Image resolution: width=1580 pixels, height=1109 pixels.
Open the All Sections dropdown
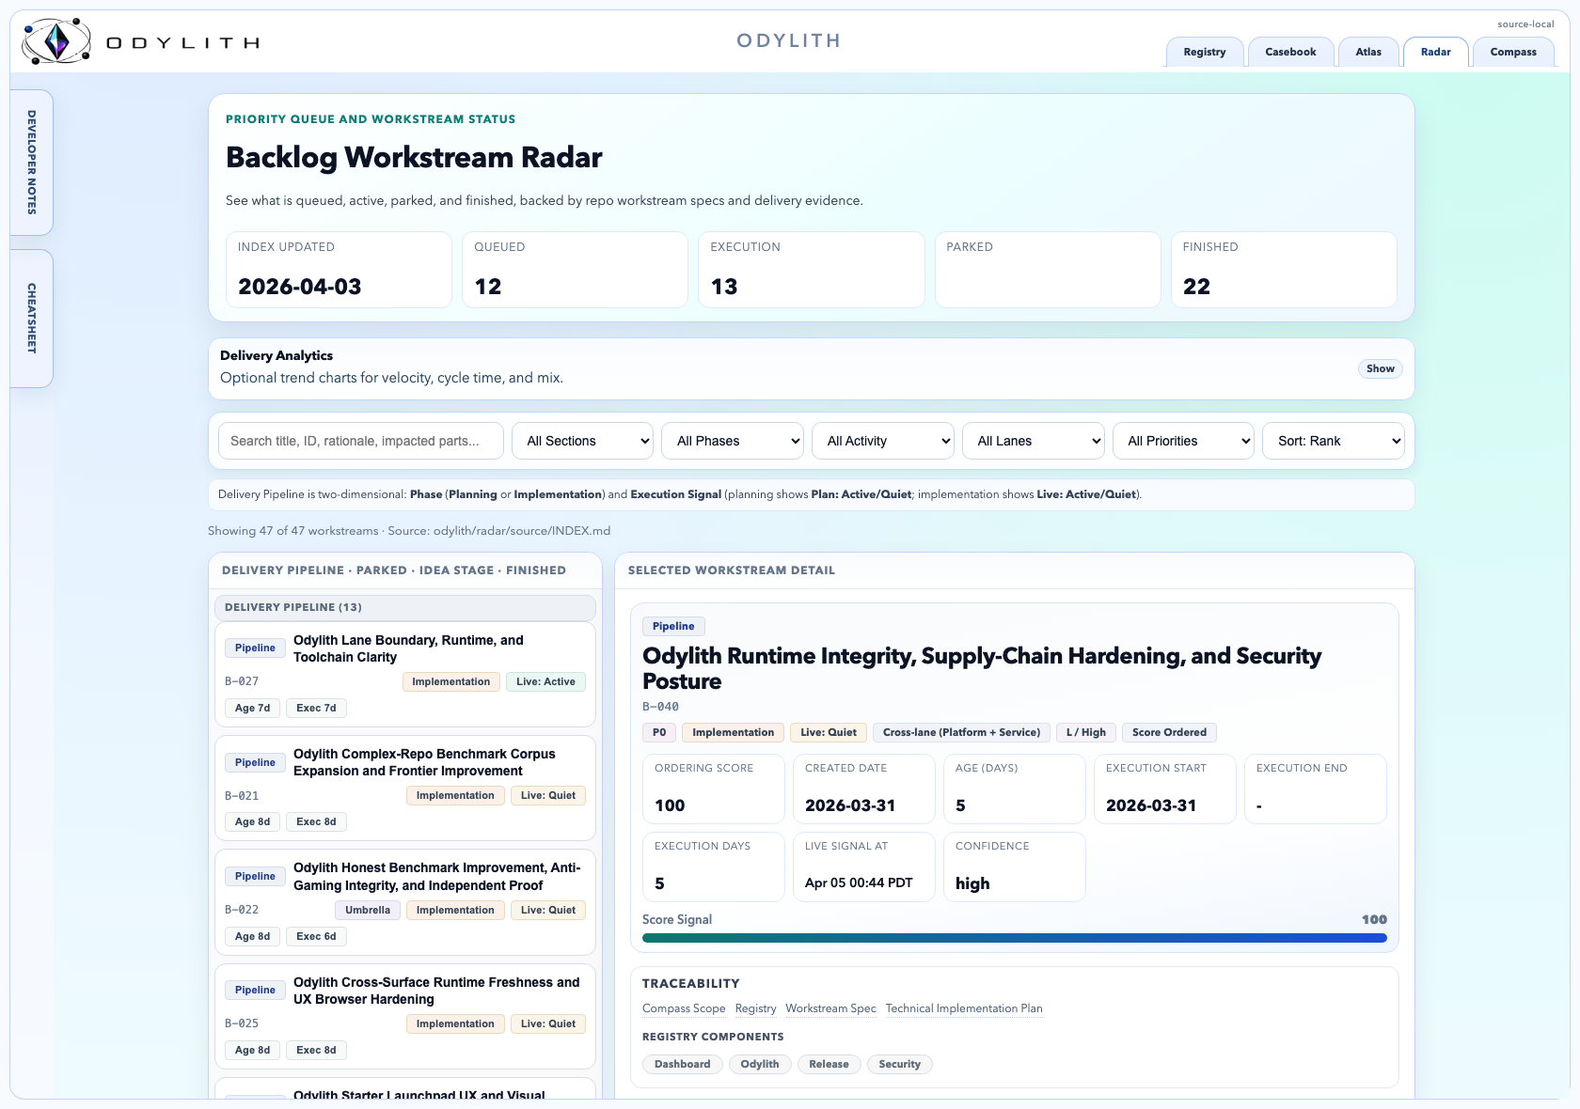click(582, 441)
